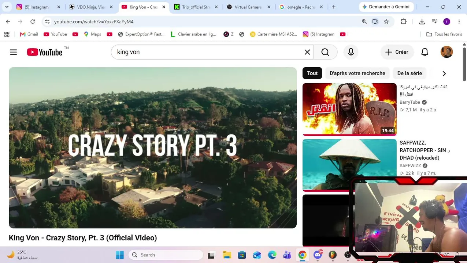Select the 'D'après votre recherche' chip
This screenshot has height=263, width=467.
[x=357, y=73]
